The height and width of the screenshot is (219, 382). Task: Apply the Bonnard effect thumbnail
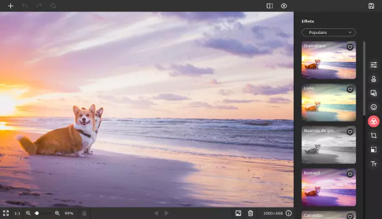click(328, 187)
